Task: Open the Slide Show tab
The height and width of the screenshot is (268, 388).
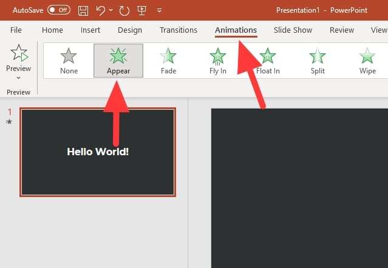Action: 293,30
